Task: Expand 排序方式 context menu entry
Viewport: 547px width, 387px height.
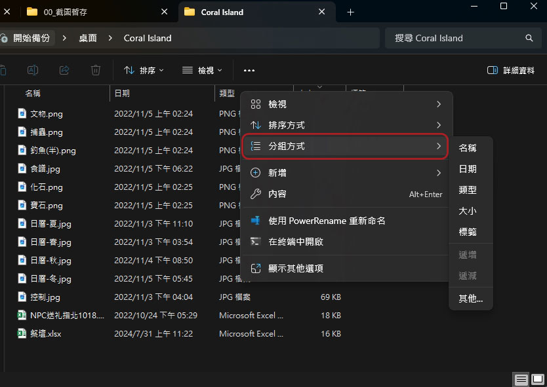Action: tap(346, 125)
